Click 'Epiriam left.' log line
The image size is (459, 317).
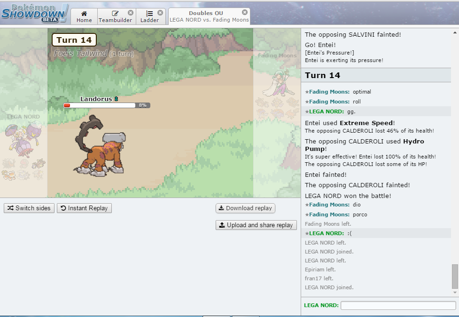[x=320, y=269]
